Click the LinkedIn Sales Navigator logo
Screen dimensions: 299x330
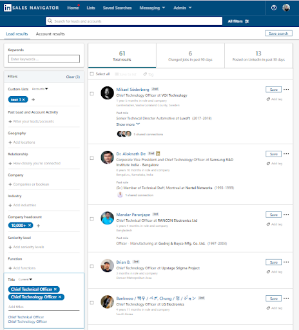32,8
